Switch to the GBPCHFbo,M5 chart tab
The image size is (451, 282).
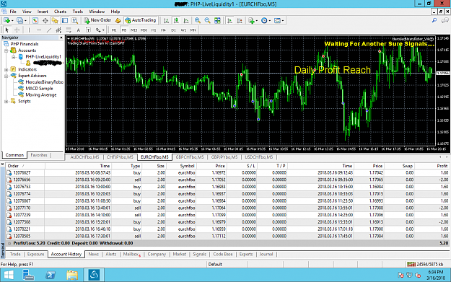click(x=190, y=157)
